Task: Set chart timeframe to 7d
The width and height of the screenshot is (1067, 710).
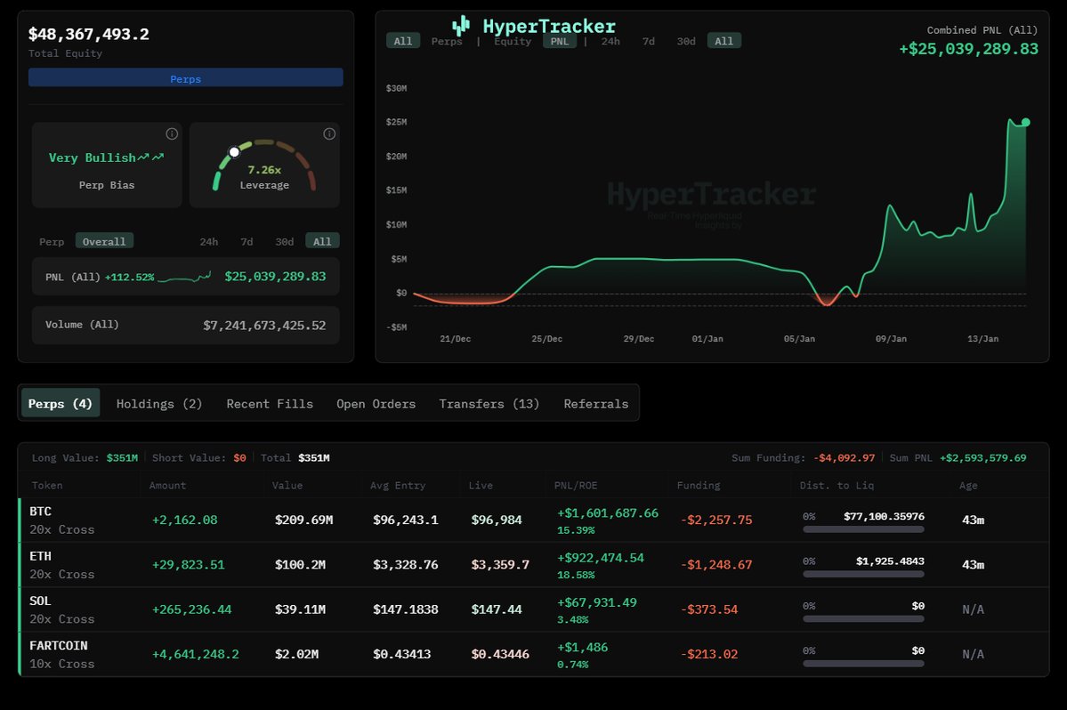Action: tap(649, 41)
